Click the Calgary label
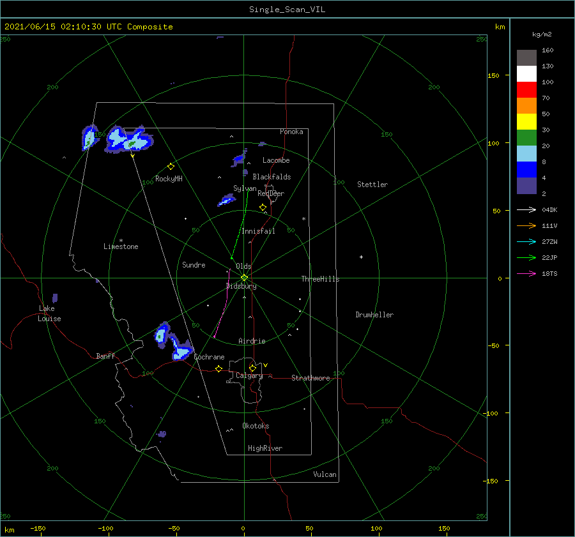Image resolution: width=575 pixels, height=537 pixels. (249, 375)
